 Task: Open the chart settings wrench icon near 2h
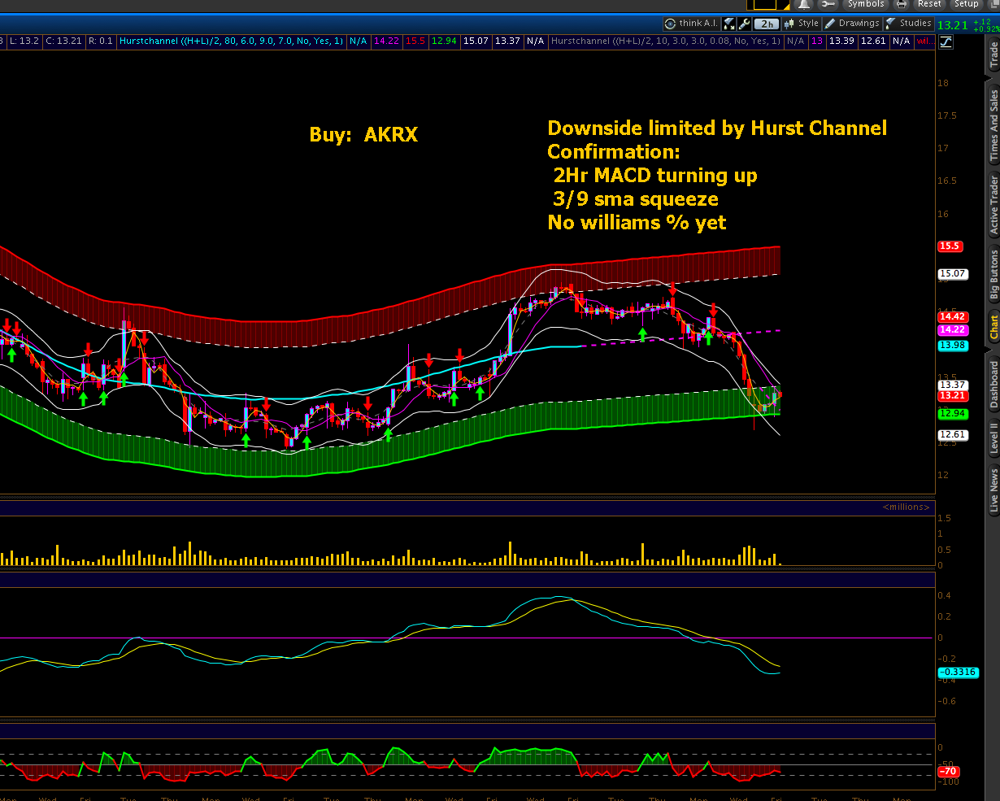coord(745,24)
